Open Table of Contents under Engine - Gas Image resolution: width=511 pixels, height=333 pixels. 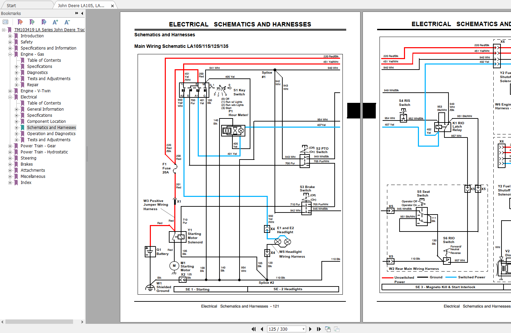[x=44, y=60]
